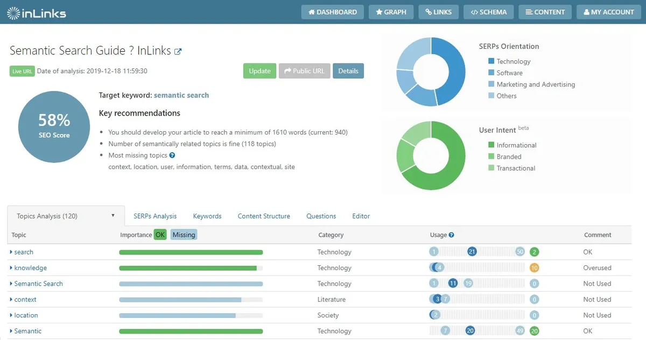Screen dimensions: 646x340
Task: Click the Transactional legend swatch
Action: coord(491,168)
